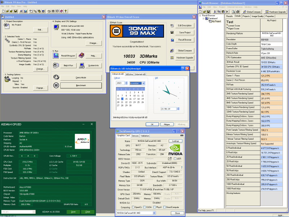289x217 pixels.
Task: Click the Paste icon in Result Browser toolbar
Action: [223, 12]
